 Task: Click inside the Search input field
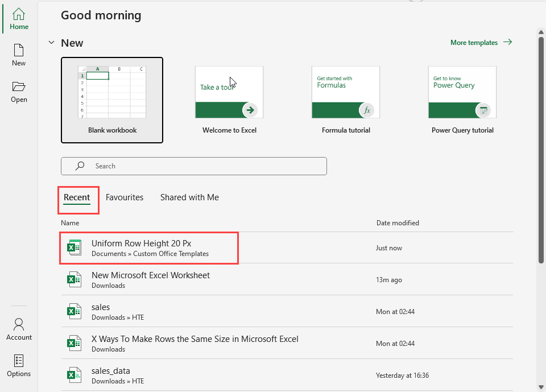tap(205, 166)
